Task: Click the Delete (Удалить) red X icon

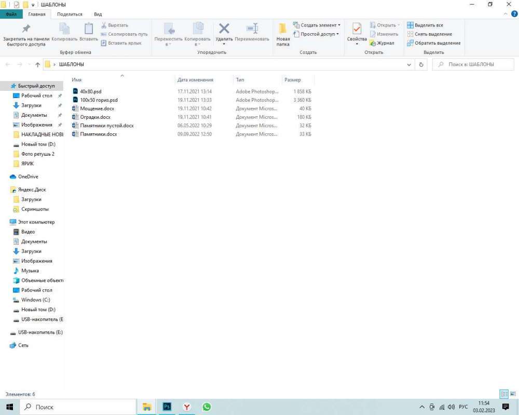Action: [224, 29]
